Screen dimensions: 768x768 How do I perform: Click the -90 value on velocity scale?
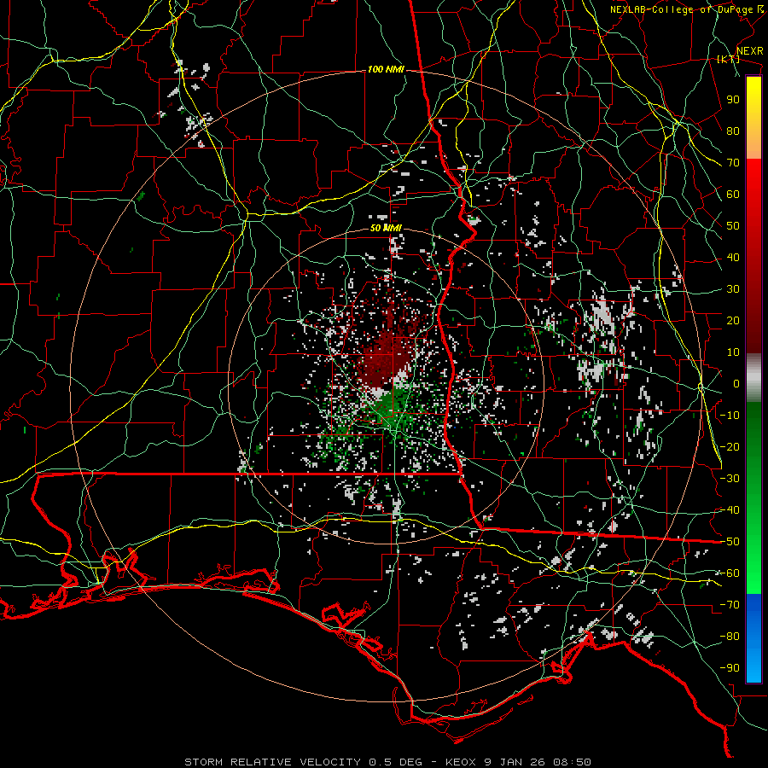click(730, 668)
